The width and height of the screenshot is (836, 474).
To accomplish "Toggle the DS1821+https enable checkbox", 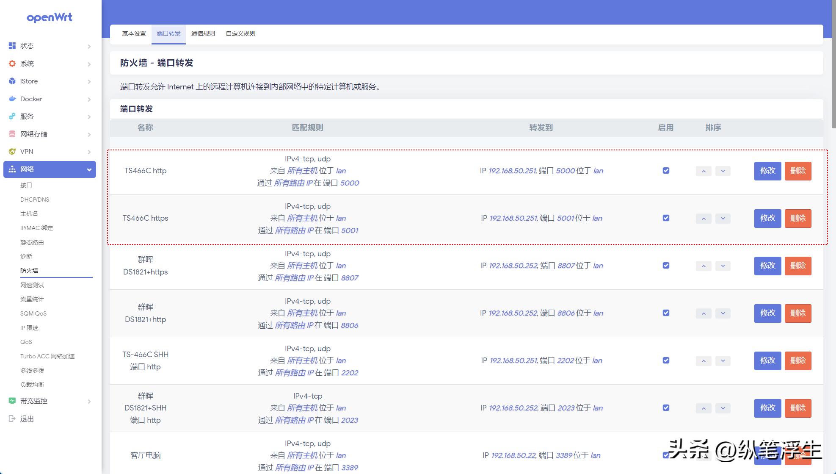I will point(666,266).
